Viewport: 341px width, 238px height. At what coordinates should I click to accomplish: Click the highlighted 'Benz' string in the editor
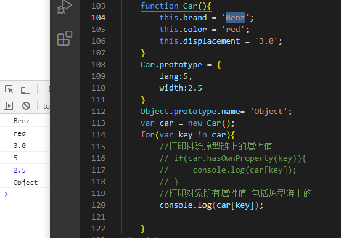235,18
